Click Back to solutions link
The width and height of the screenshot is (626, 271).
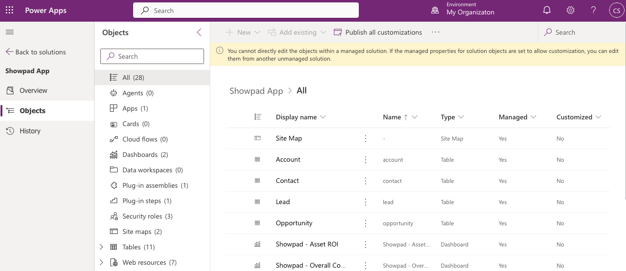(36, 52)
